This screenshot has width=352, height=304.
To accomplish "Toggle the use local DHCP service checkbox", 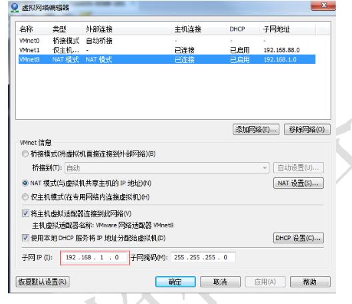I will (25, 237).
